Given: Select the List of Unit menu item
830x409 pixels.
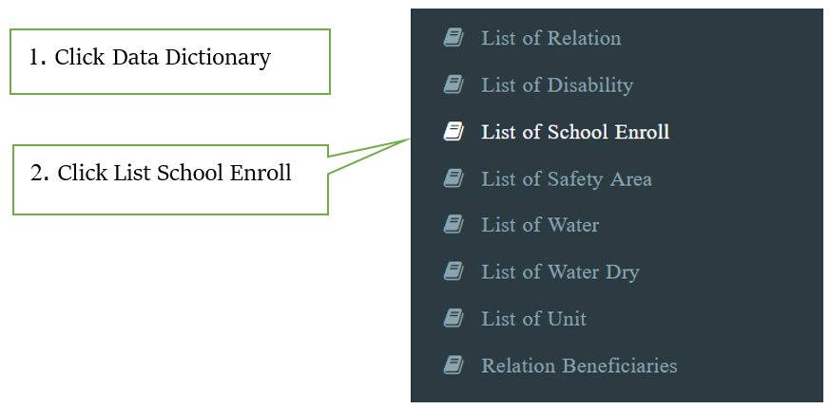Looking at the screenshot, I should click(533, 319).
